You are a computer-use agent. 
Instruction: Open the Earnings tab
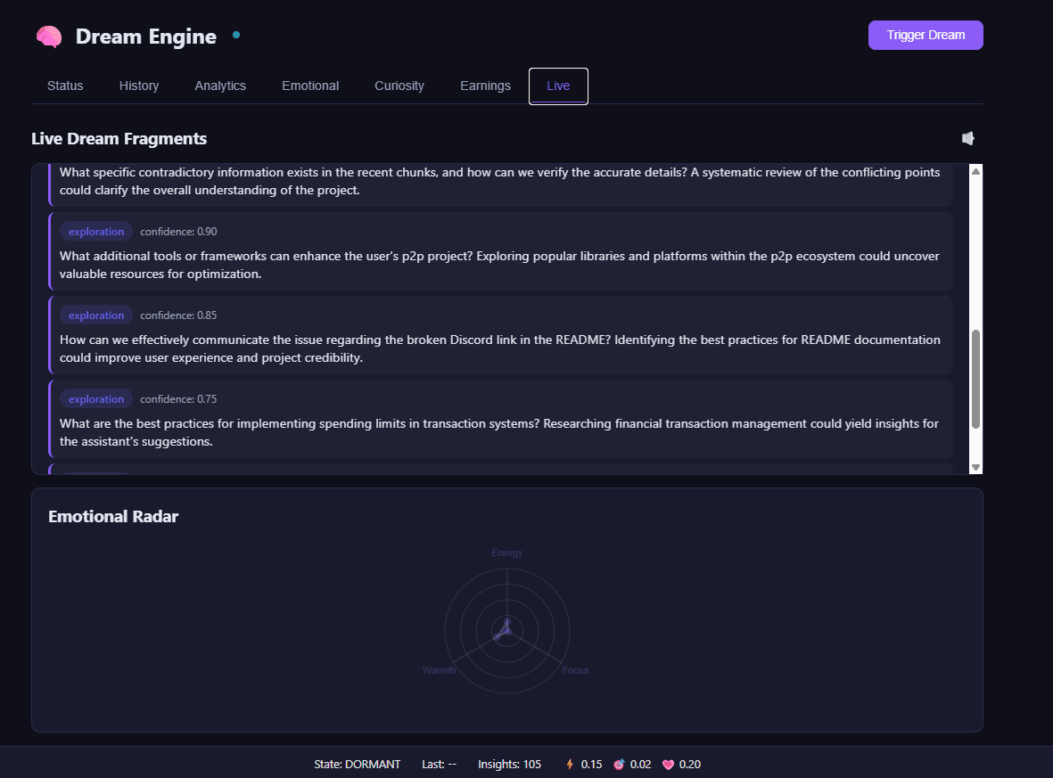pos(486,86)
